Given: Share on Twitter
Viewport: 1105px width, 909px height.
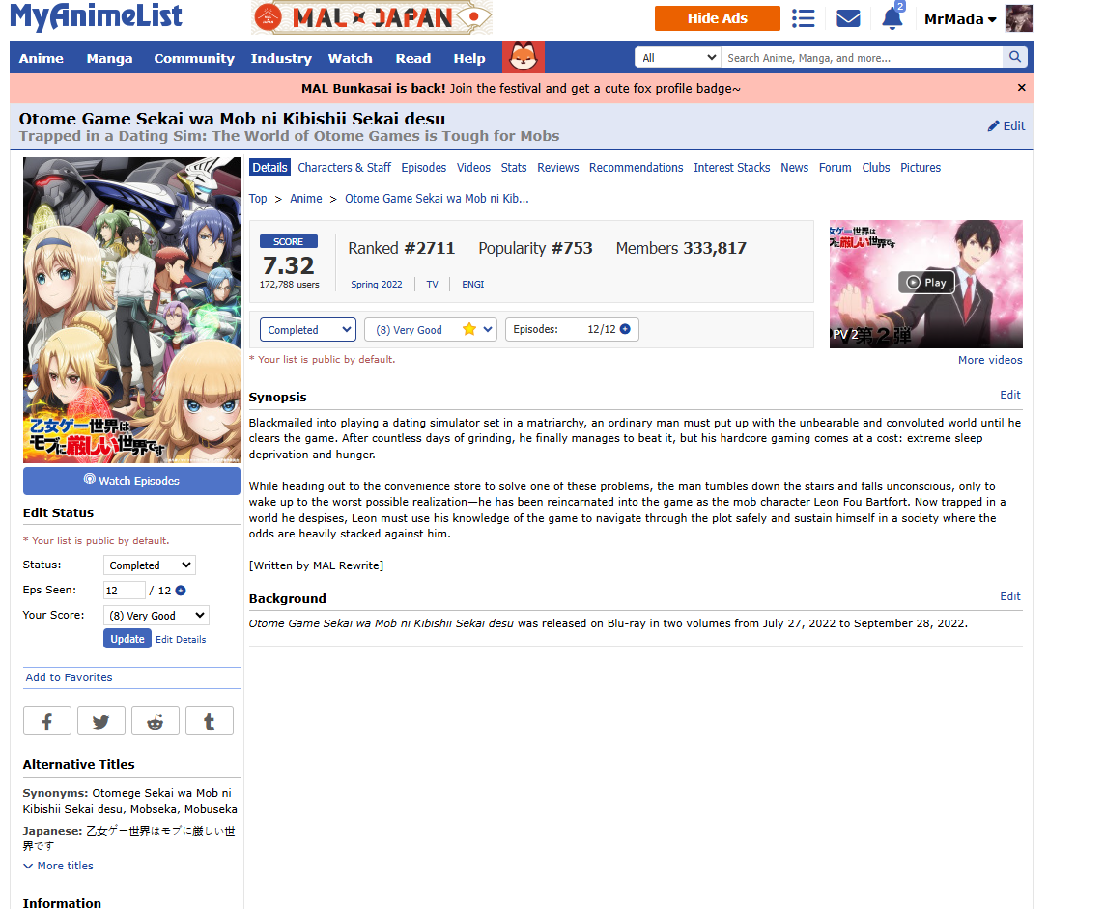Looking at the screenshot, I should (x=100, y=721).
